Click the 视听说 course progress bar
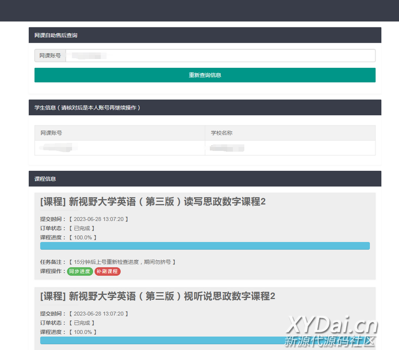Viewport: 399px width, 350px height. 205,340
